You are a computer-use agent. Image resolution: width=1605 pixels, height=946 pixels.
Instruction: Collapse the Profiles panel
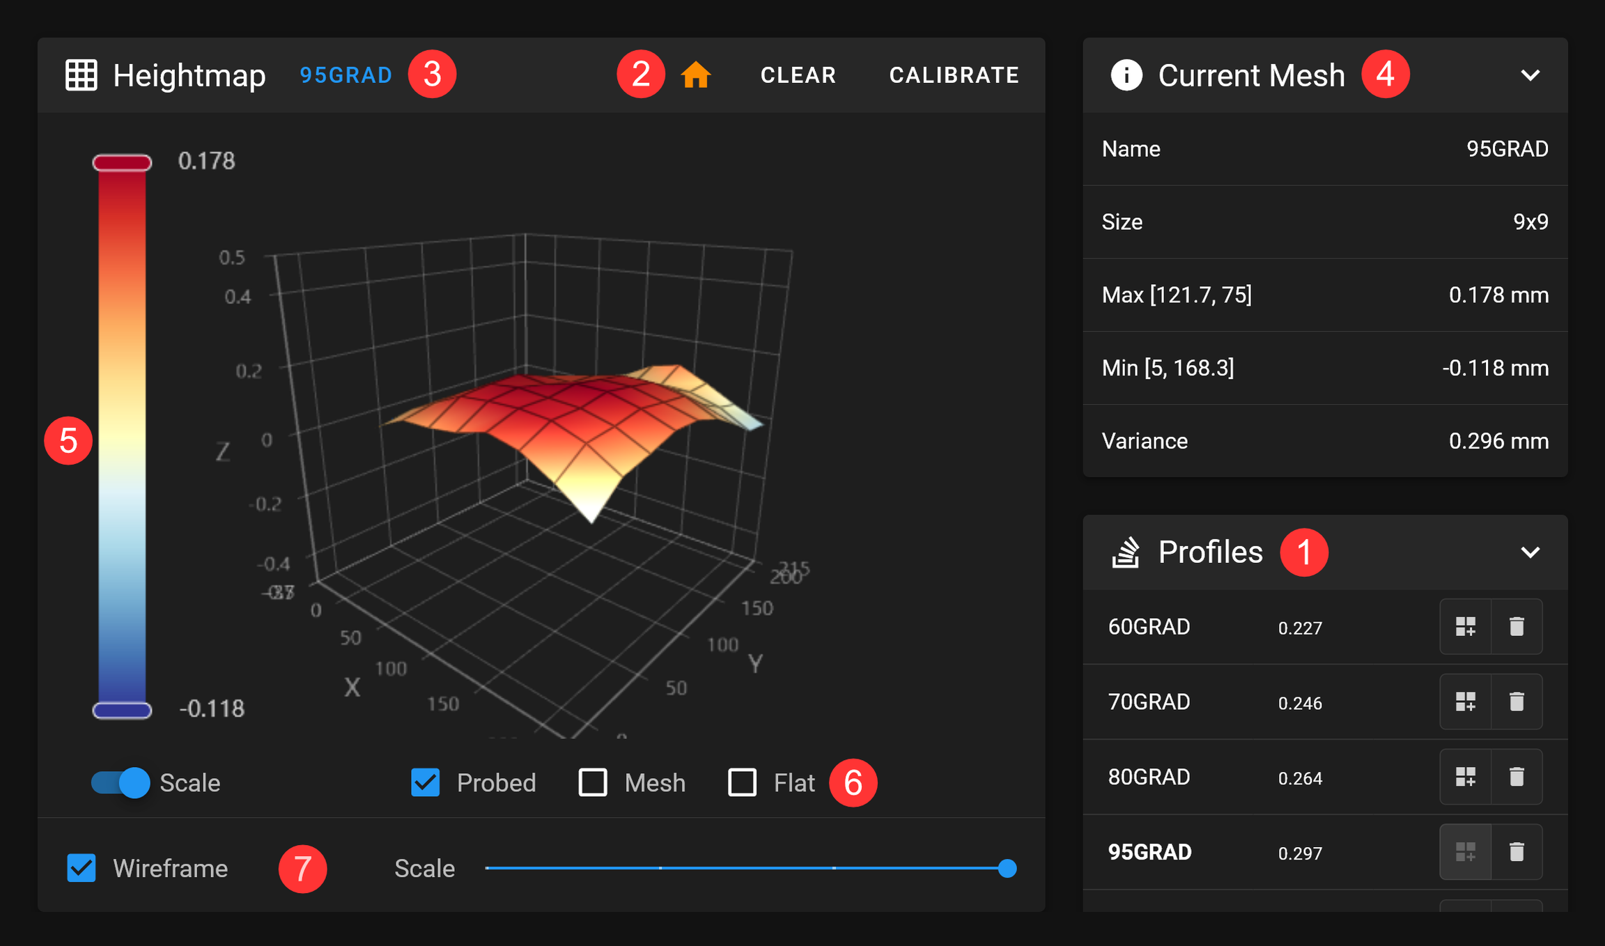pyautogui.click(x=1530, y=552)
